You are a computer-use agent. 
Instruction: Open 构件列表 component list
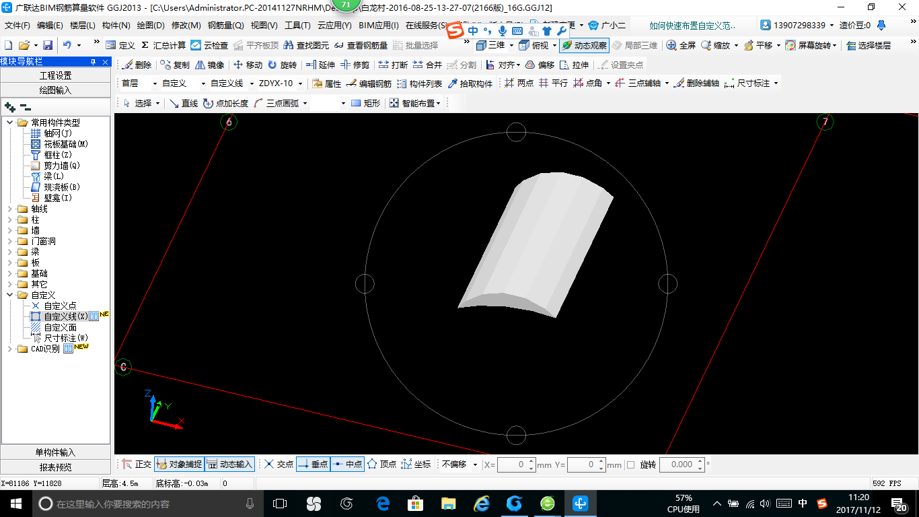(x=419, y=83)
